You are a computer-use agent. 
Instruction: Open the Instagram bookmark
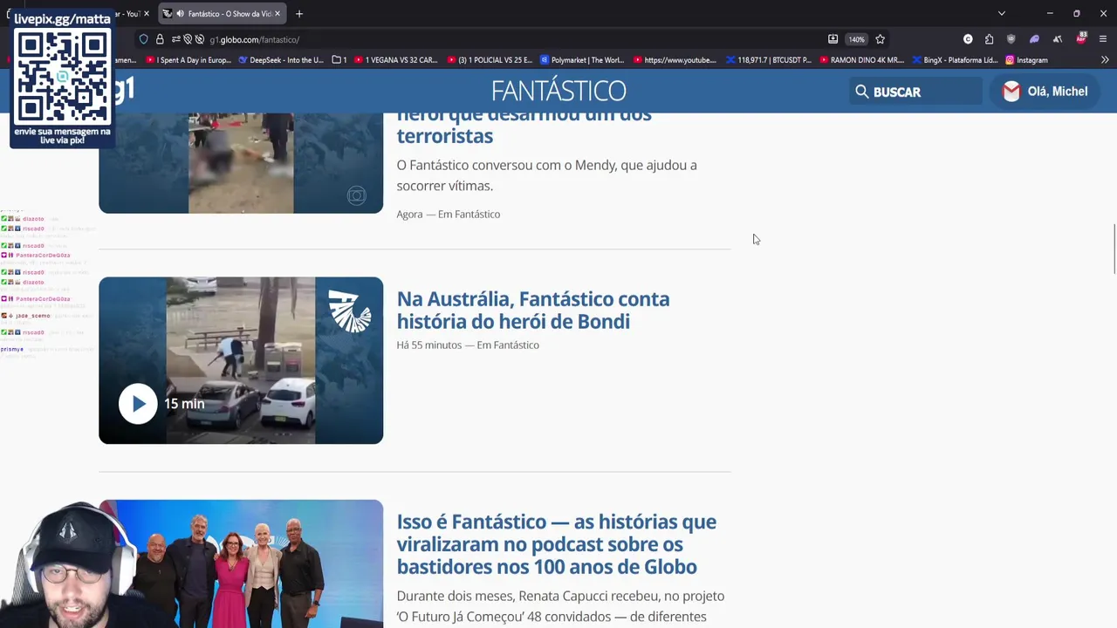pyautogui.click(x=1026, y=60)
